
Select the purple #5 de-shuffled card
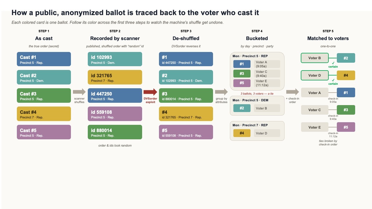point(186,132)
